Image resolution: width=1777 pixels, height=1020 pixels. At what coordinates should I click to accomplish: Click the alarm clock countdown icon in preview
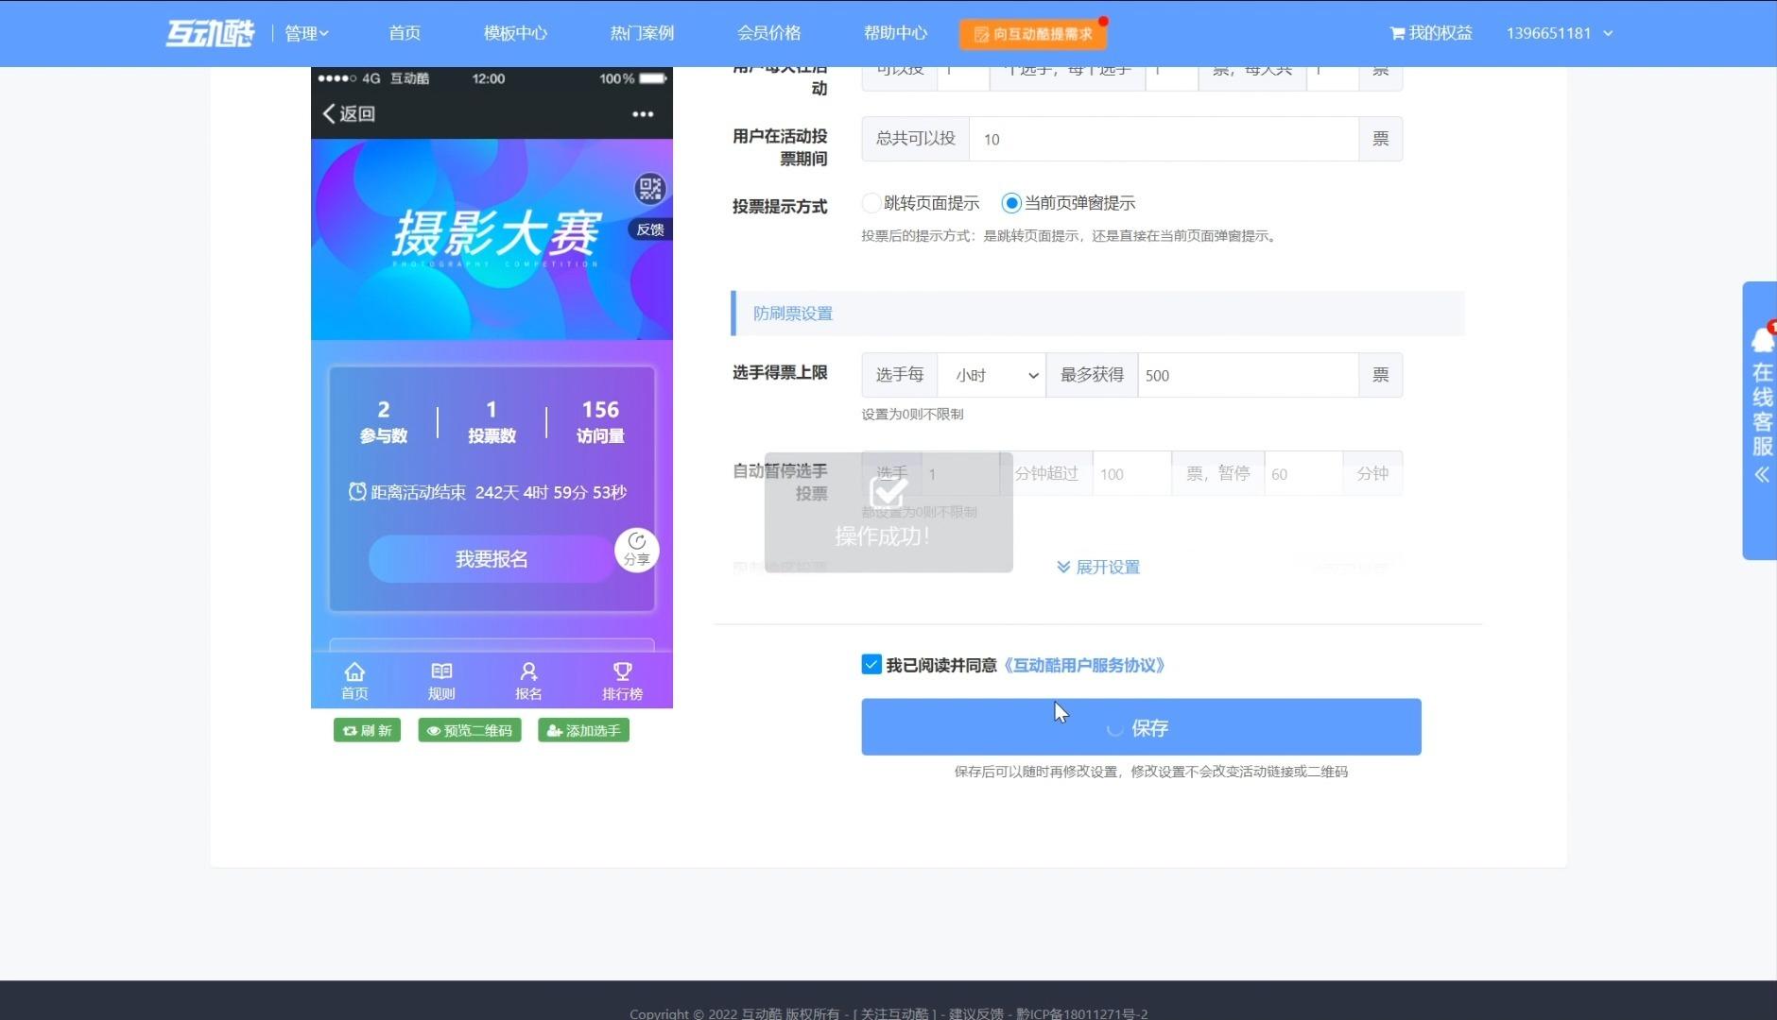point(356,491)
